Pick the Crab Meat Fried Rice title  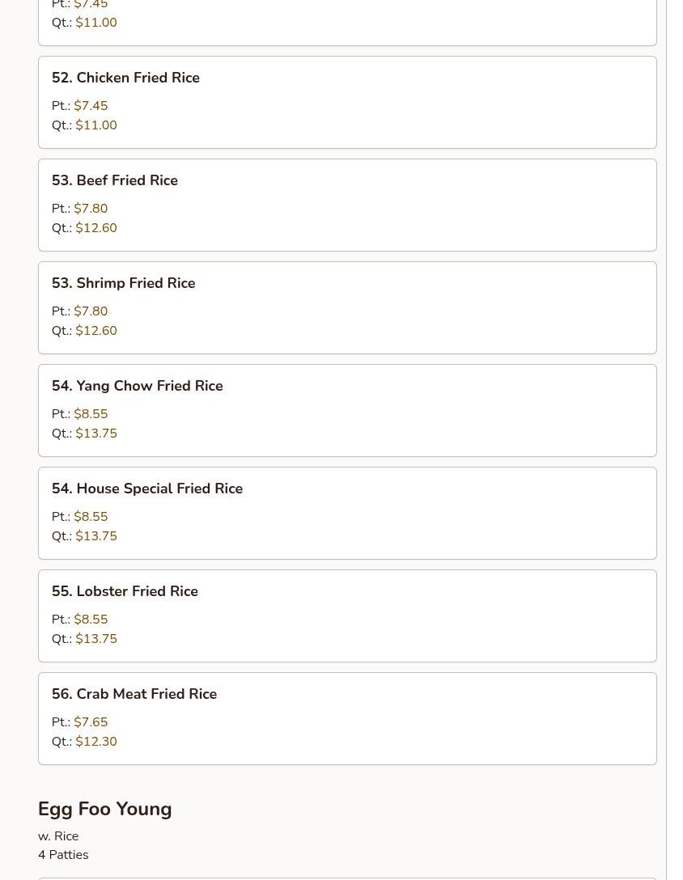134,694
